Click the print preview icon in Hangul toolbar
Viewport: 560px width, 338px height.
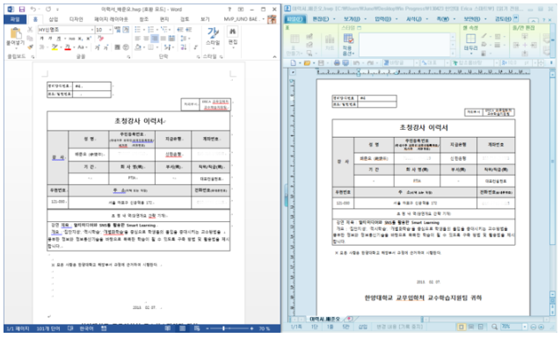pos(345,63)
